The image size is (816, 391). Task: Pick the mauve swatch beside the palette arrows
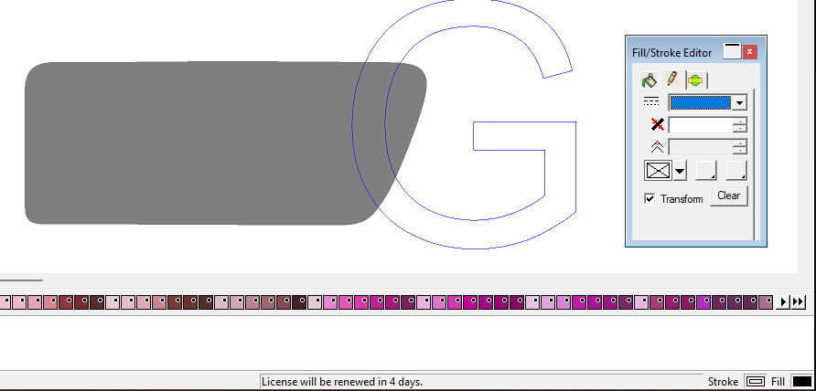(766, 301)
